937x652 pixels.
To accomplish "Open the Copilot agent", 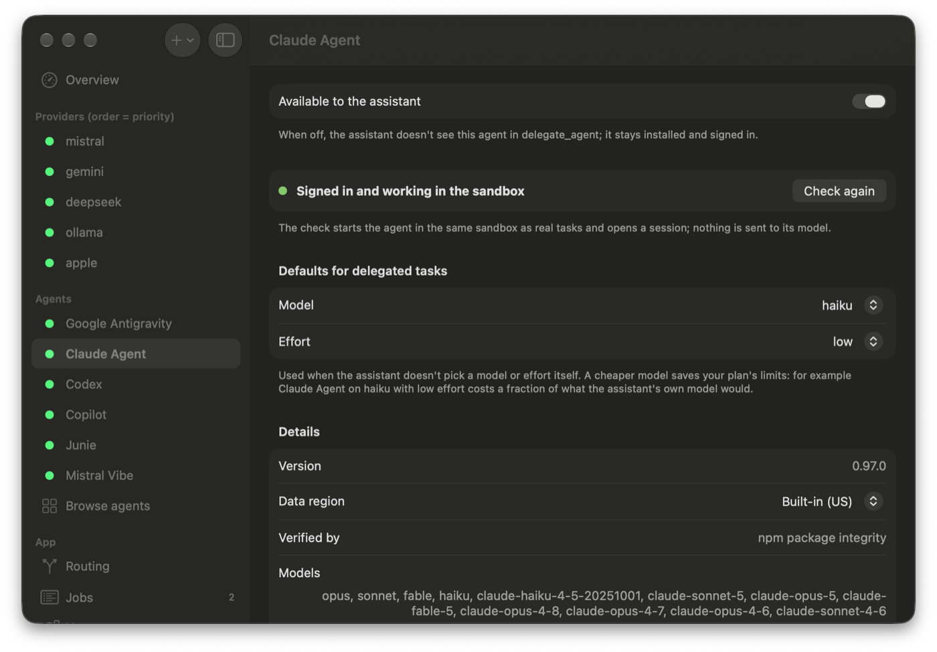I will tap(136, 415).
